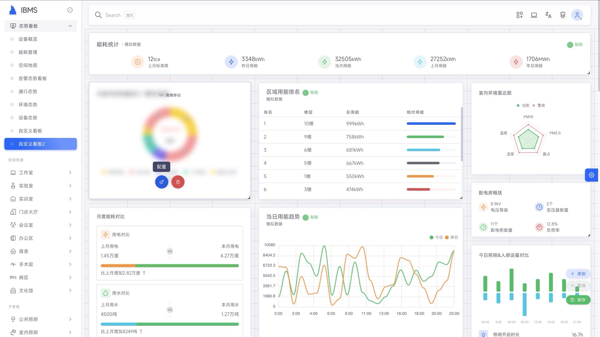Click the red delete widget icon
The width and height of the screenshot is (600, 337).
pyautogui.click(x=178, y=182)
